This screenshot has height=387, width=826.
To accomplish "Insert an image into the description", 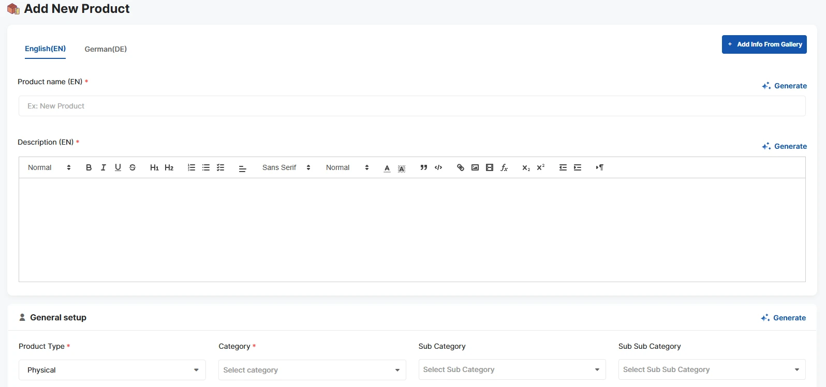I will [475, 167].
